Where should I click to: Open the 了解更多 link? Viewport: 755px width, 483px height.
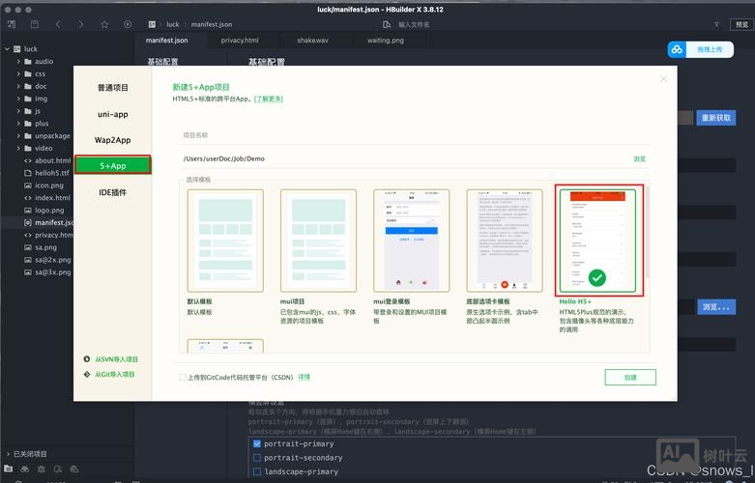click(x=269, y=99)
